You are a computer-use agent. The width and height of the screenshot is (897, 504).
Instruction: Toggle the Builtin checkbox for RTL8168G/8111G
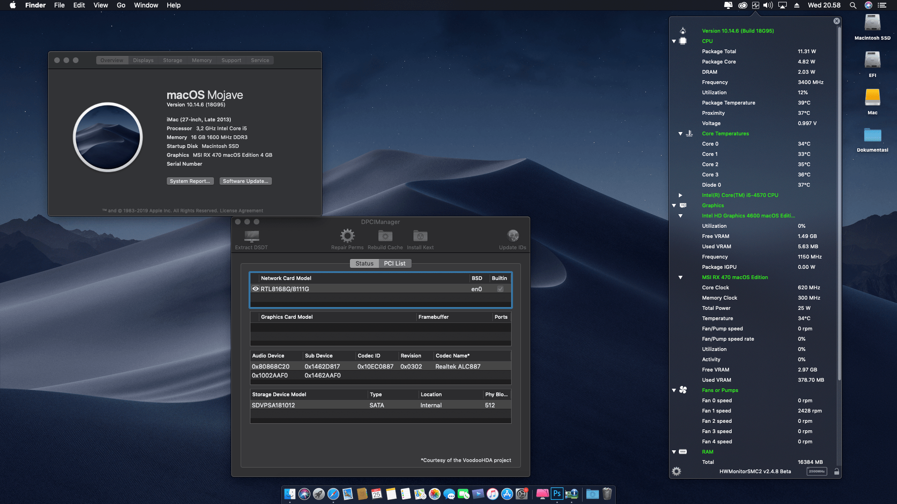500,289
